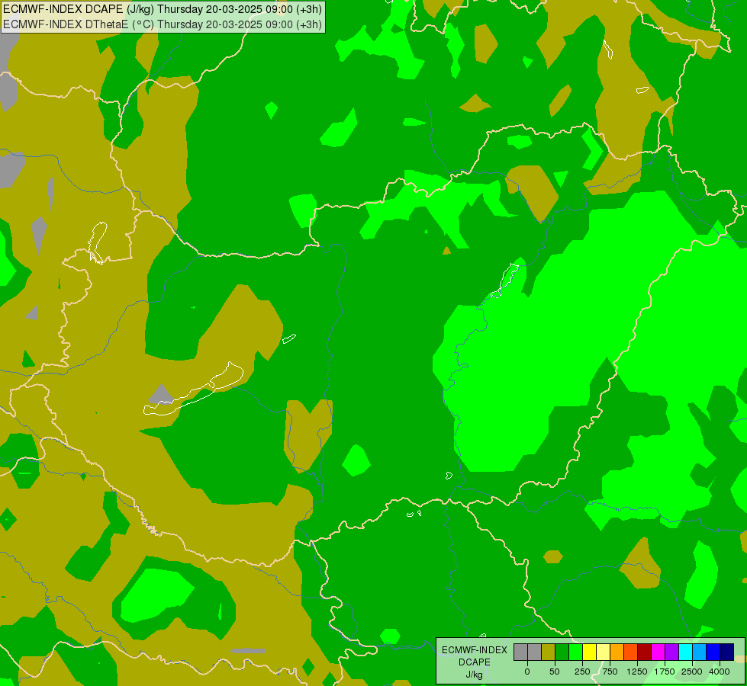Image resolution: width=747 pixels, height=686 pixels.
Task: Click the legend value 50
Action: tap(555, 672)
